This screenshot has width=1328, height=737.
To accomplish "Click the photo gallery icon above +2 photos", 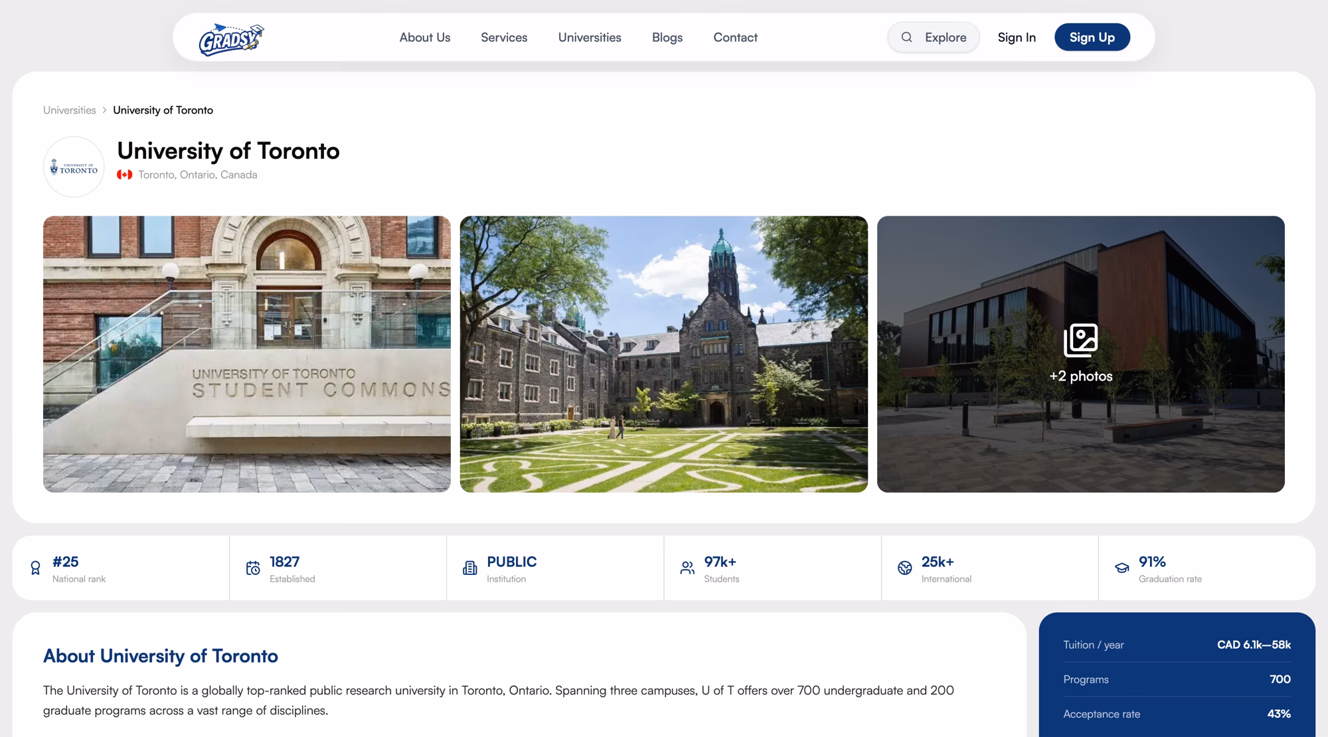I will click(x=1080, y=340).
